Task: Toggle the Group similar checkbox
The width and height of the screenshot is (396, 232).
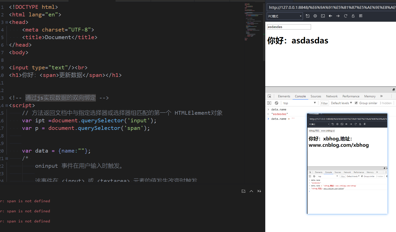Action: [356, 103]
